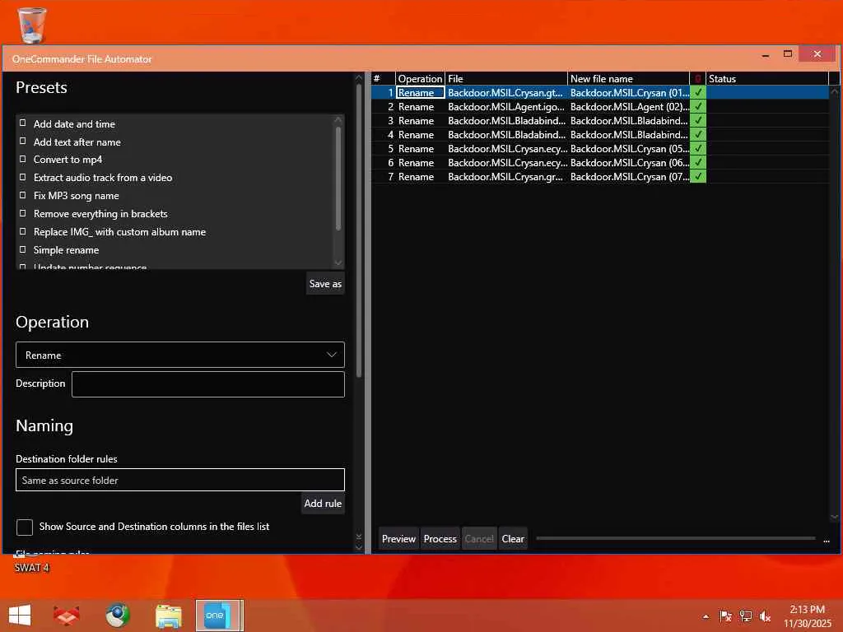Open the Windows Start button
This screenshot has height=632, width=843.
coord(20,615)
